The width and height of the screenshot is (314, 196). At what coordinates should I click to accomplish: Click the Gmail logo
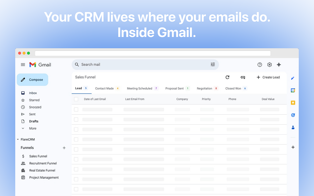40,65
